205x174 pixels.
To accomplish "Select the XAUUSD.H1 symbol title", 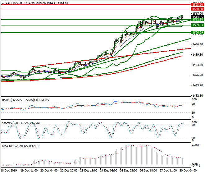I will [x=14, y=3].
